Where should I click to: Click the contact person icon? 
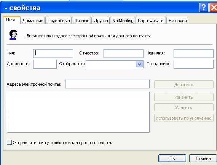[x=13, y=35]
